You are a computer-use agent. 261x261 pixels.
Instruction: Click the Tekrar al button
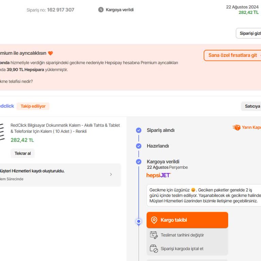[x=23, y=153]
